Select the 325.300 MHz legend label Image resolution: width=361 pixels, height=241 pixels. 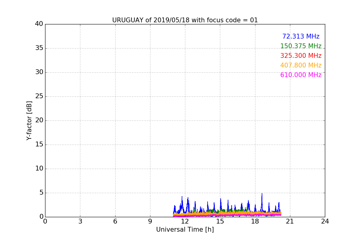pos(301,56)
